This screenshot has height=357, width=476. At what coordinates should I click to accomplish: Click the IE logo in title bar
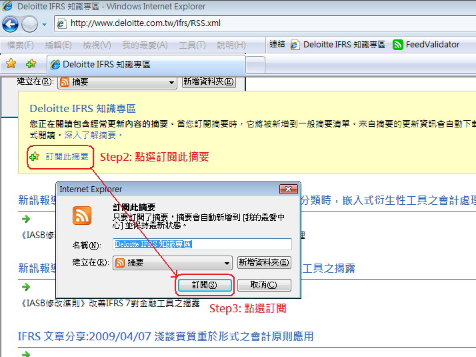[7, 7]
